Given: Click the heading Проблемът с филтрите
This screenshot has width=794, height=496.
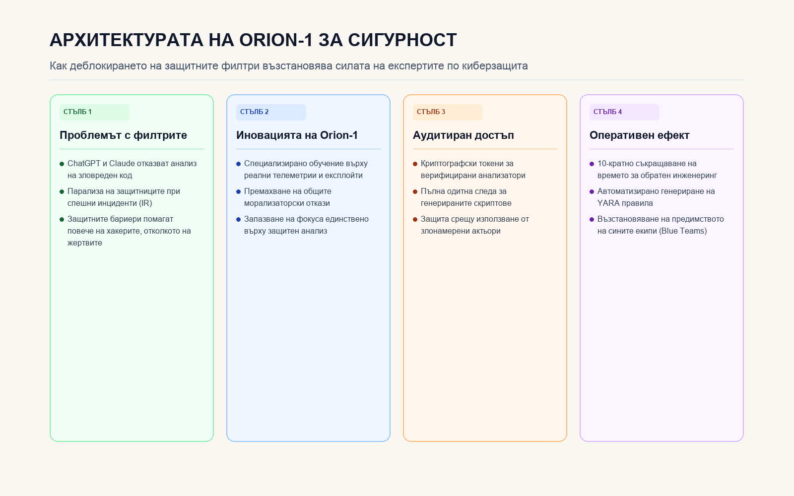Looking at the screenshot, I should [123, 135].
